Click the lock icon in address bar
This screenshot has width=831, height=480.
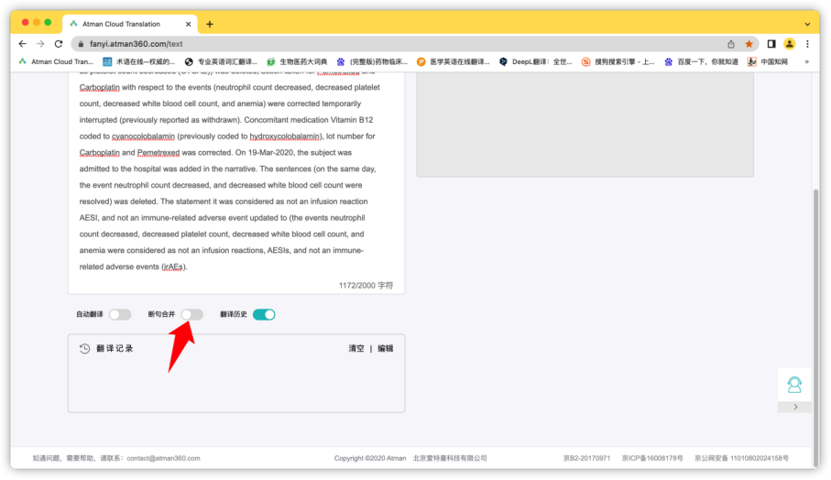[x=82, y=44]
